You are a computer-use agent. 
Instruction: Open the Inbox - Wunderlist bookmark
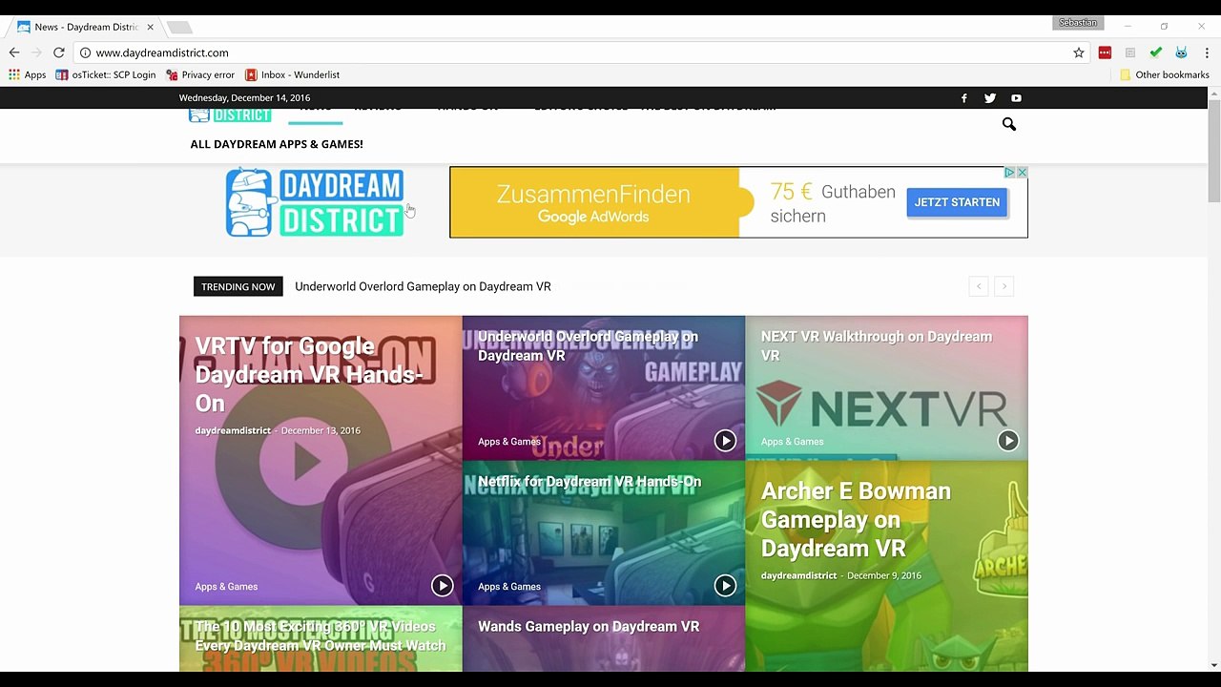292,74
